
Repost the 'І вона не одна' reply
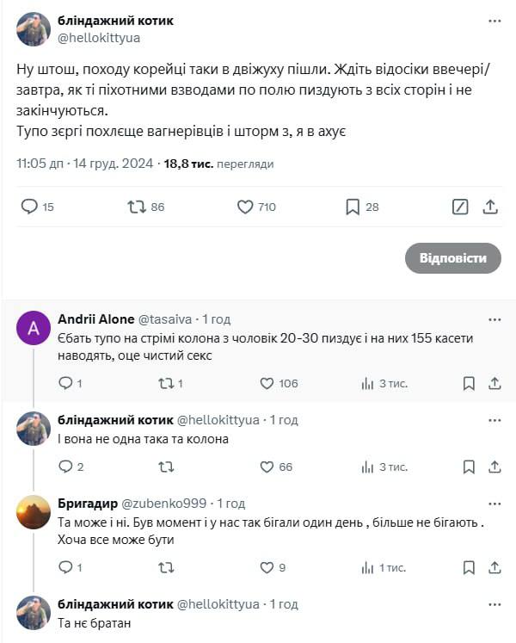tap(167, 467)
